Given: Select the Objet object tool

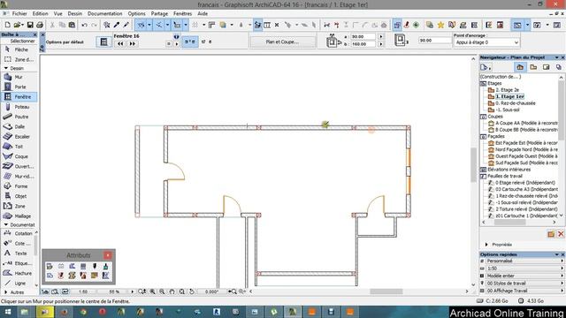Looking at the screenshot, I should 19,196.
